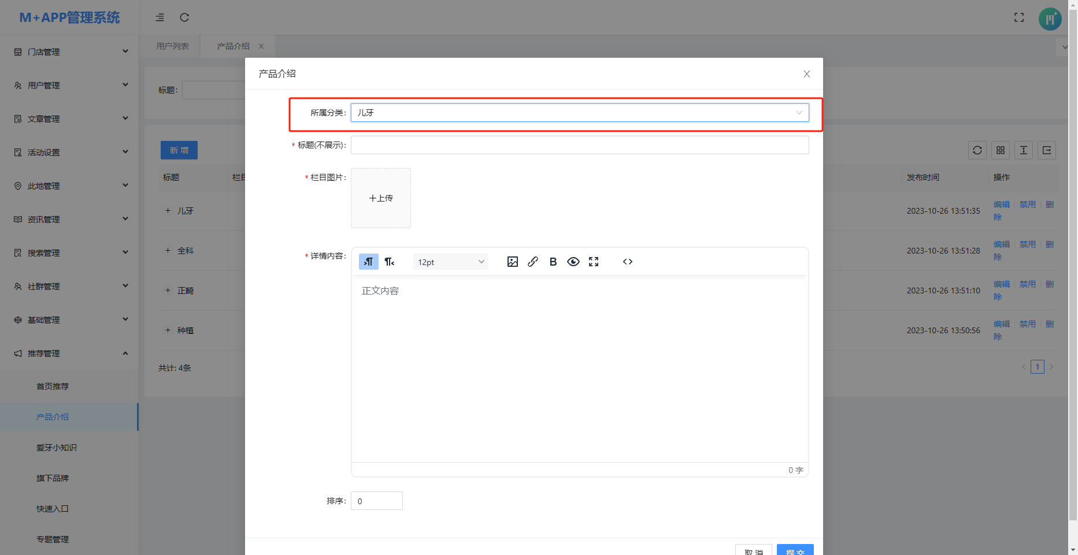
Task: Click the preview eye icon in editor
Action: point(573,262)
